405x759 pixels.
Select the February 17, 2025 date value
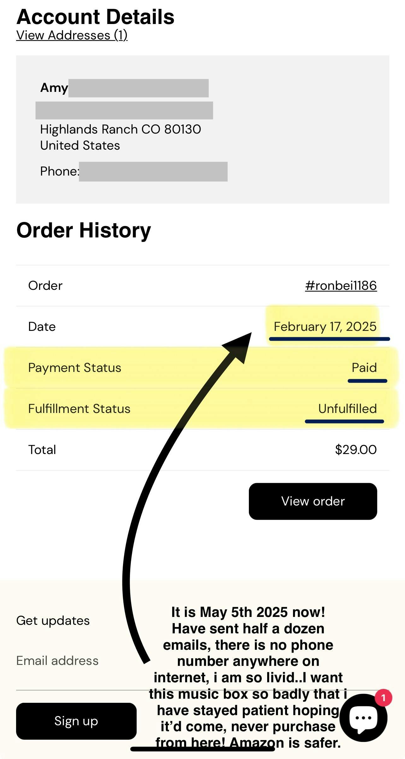[325, 326]
